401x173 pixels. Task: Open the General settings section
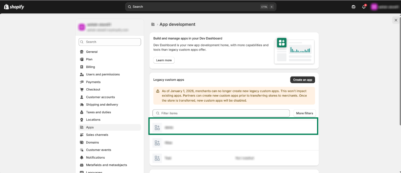click(92, 52)
